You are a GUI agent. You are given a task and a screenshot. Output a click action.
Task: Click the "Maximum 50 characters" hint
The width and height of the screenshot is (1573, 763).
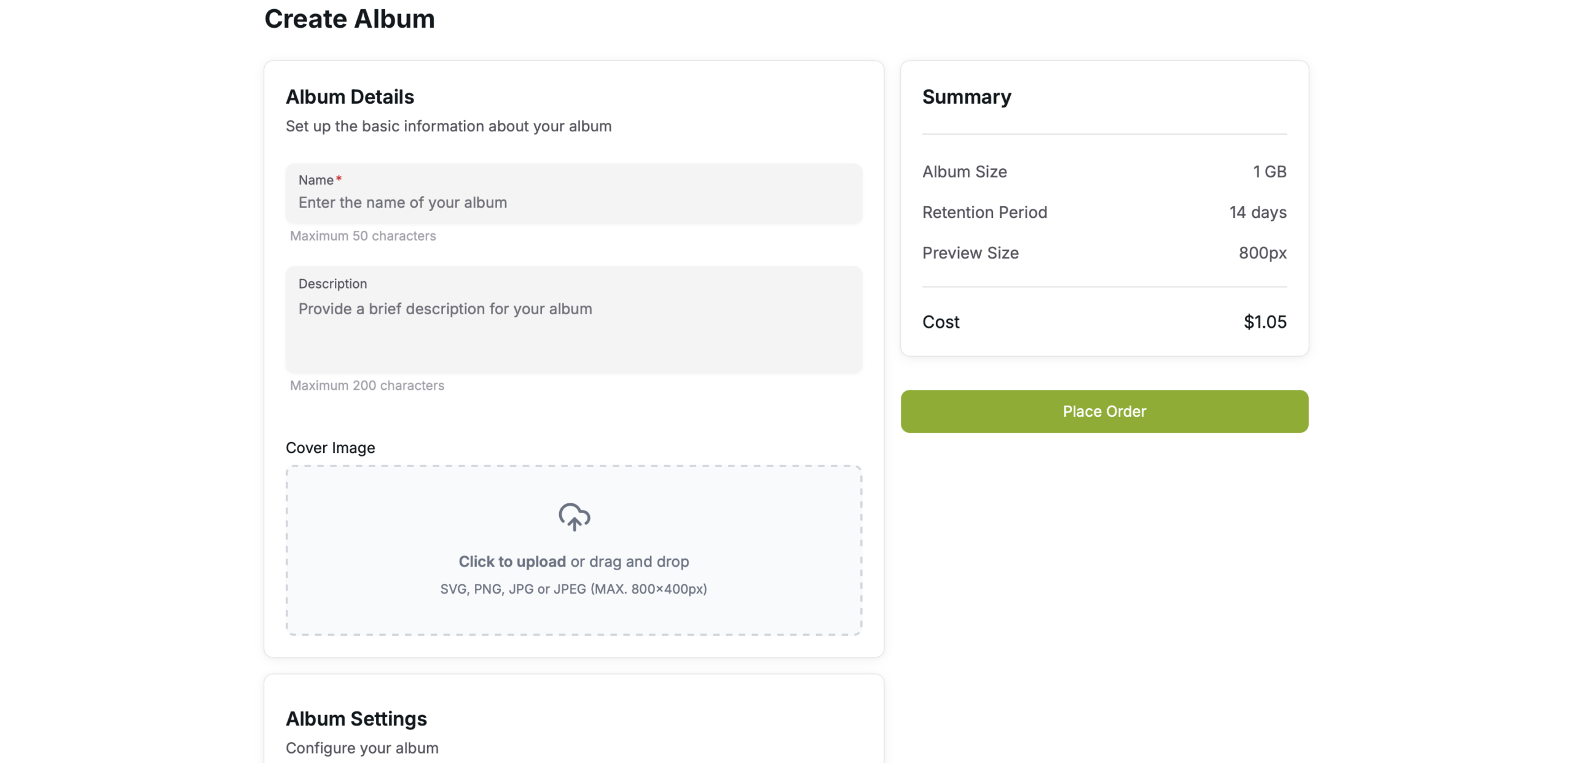363,236
